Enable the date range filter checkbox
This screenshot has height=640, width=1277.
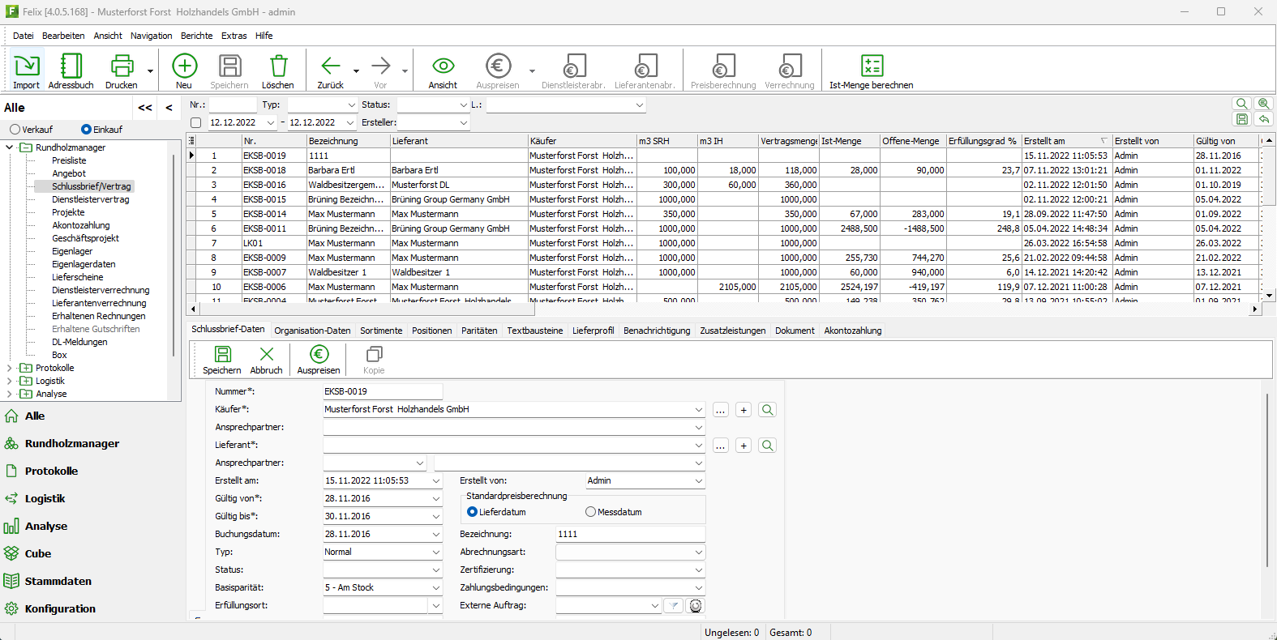(x=195, y=123)
